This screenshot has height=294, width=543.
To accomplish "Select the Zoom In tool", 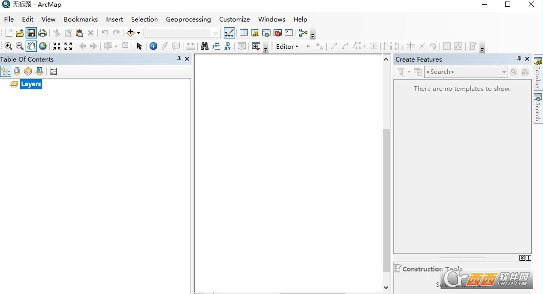I will (8, 46).
